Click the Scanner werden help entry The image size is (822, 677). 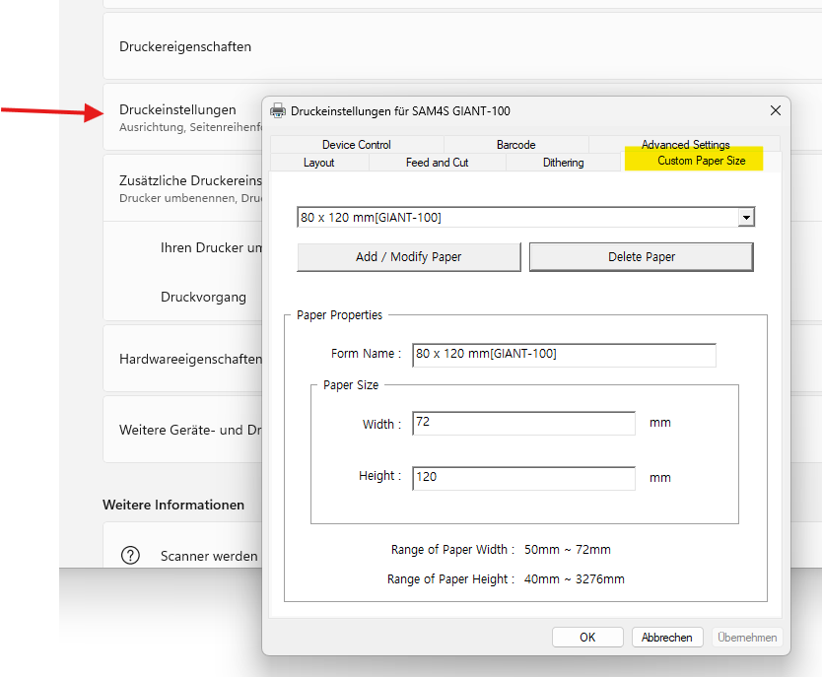pyautogui.click(x=209, y=556)
